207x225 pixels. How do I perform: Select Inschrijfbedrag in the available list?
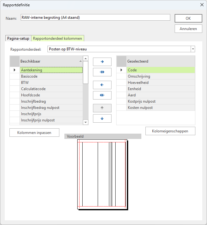(x=51, y=101)
